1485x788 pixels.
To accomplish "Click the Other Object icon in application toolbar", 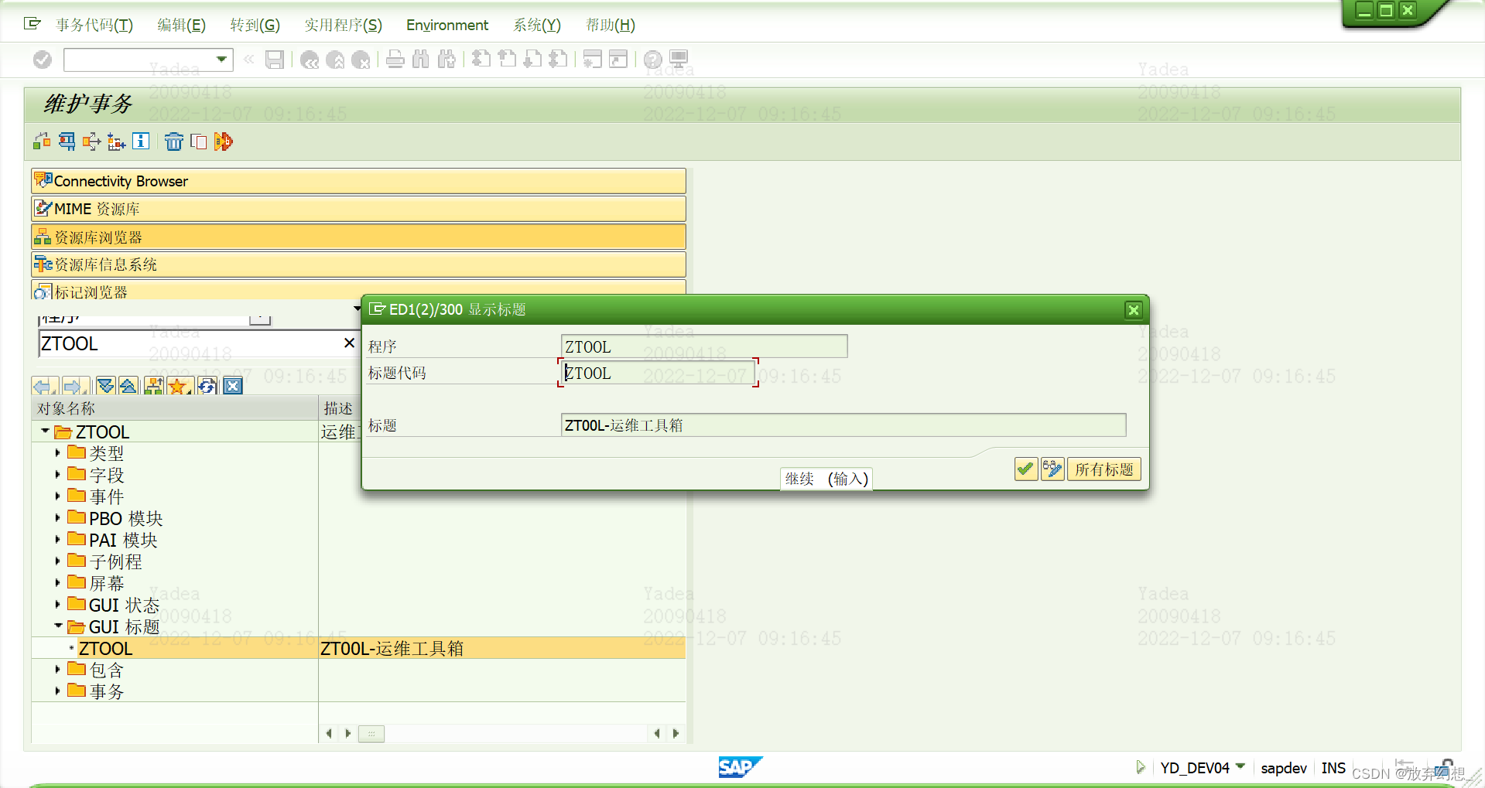I will [x=42, y=142].
